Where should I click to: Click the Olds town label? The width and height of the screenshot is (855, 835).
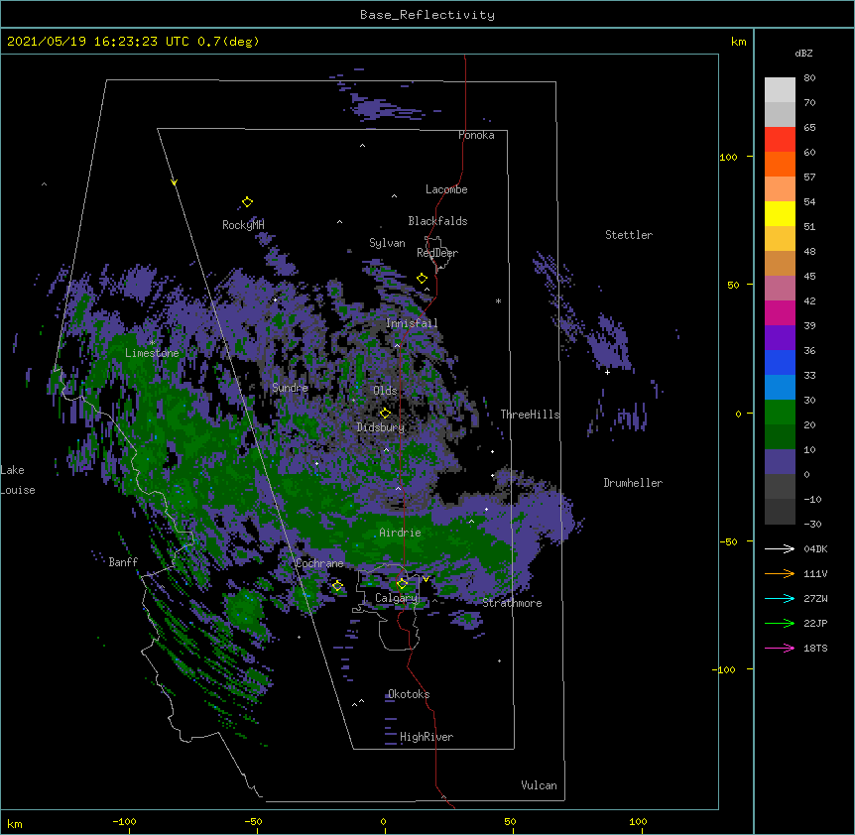coord(385,391)
